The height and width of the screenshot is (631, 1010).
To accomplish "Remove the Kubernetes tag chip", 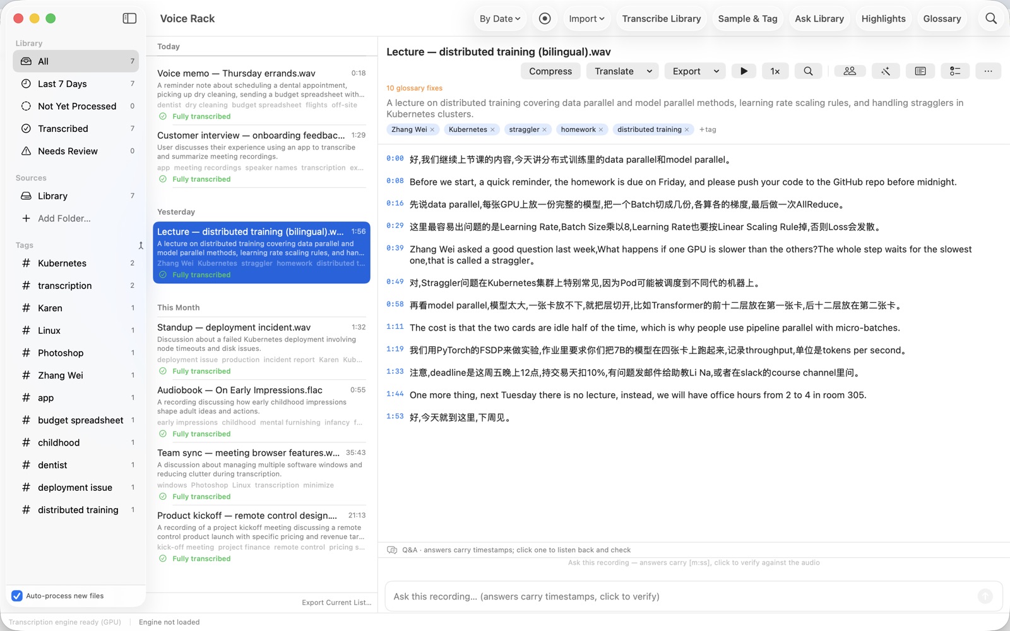I will (492, 130).
